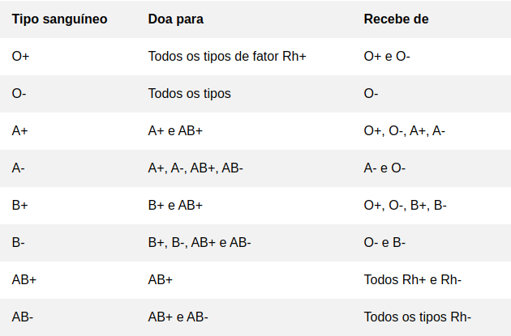Click the "Doa para" column header
Viewport: 511px width, 336px height.
(x=176, y=19)
